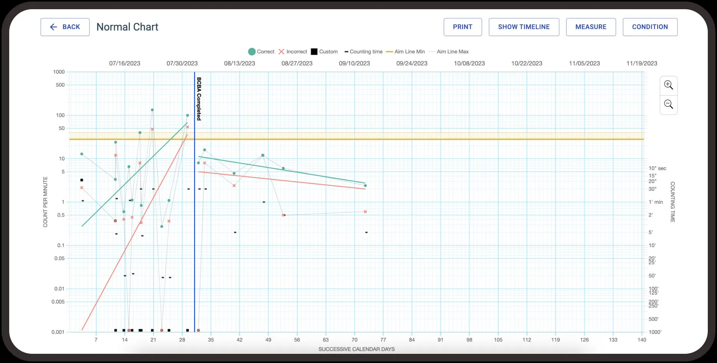Toggle the Custom series legend square
The height and width of the screenshot is (363, 717).
pos(314,52)
